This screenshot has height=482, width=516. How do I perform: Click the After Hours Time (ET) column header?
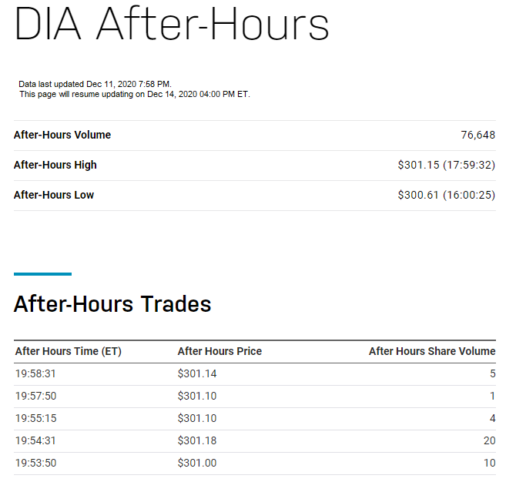[x=69, y=351]
